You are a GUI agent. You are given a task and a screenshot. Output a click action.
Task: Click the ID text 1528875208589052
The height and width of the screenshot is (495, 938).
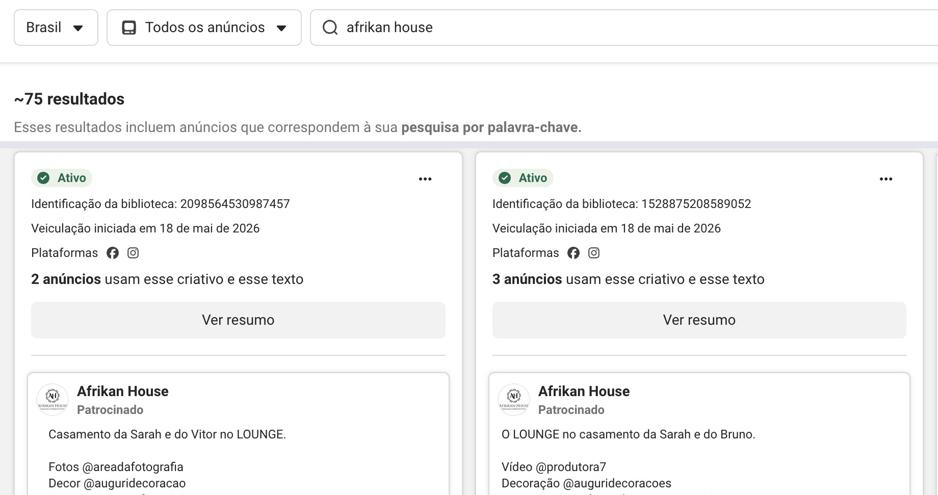(x=696, y=204)
